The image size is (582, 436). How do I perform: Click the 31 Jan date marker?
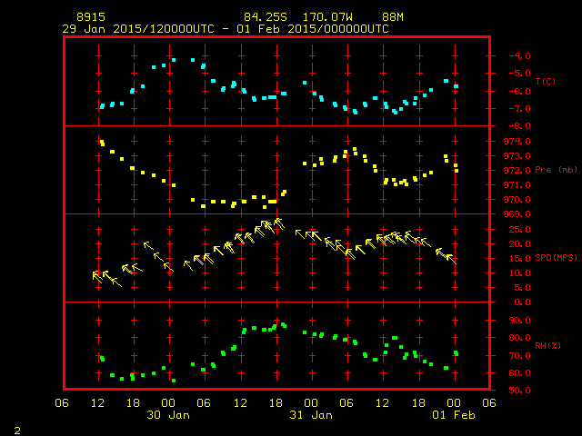point(310,414)
